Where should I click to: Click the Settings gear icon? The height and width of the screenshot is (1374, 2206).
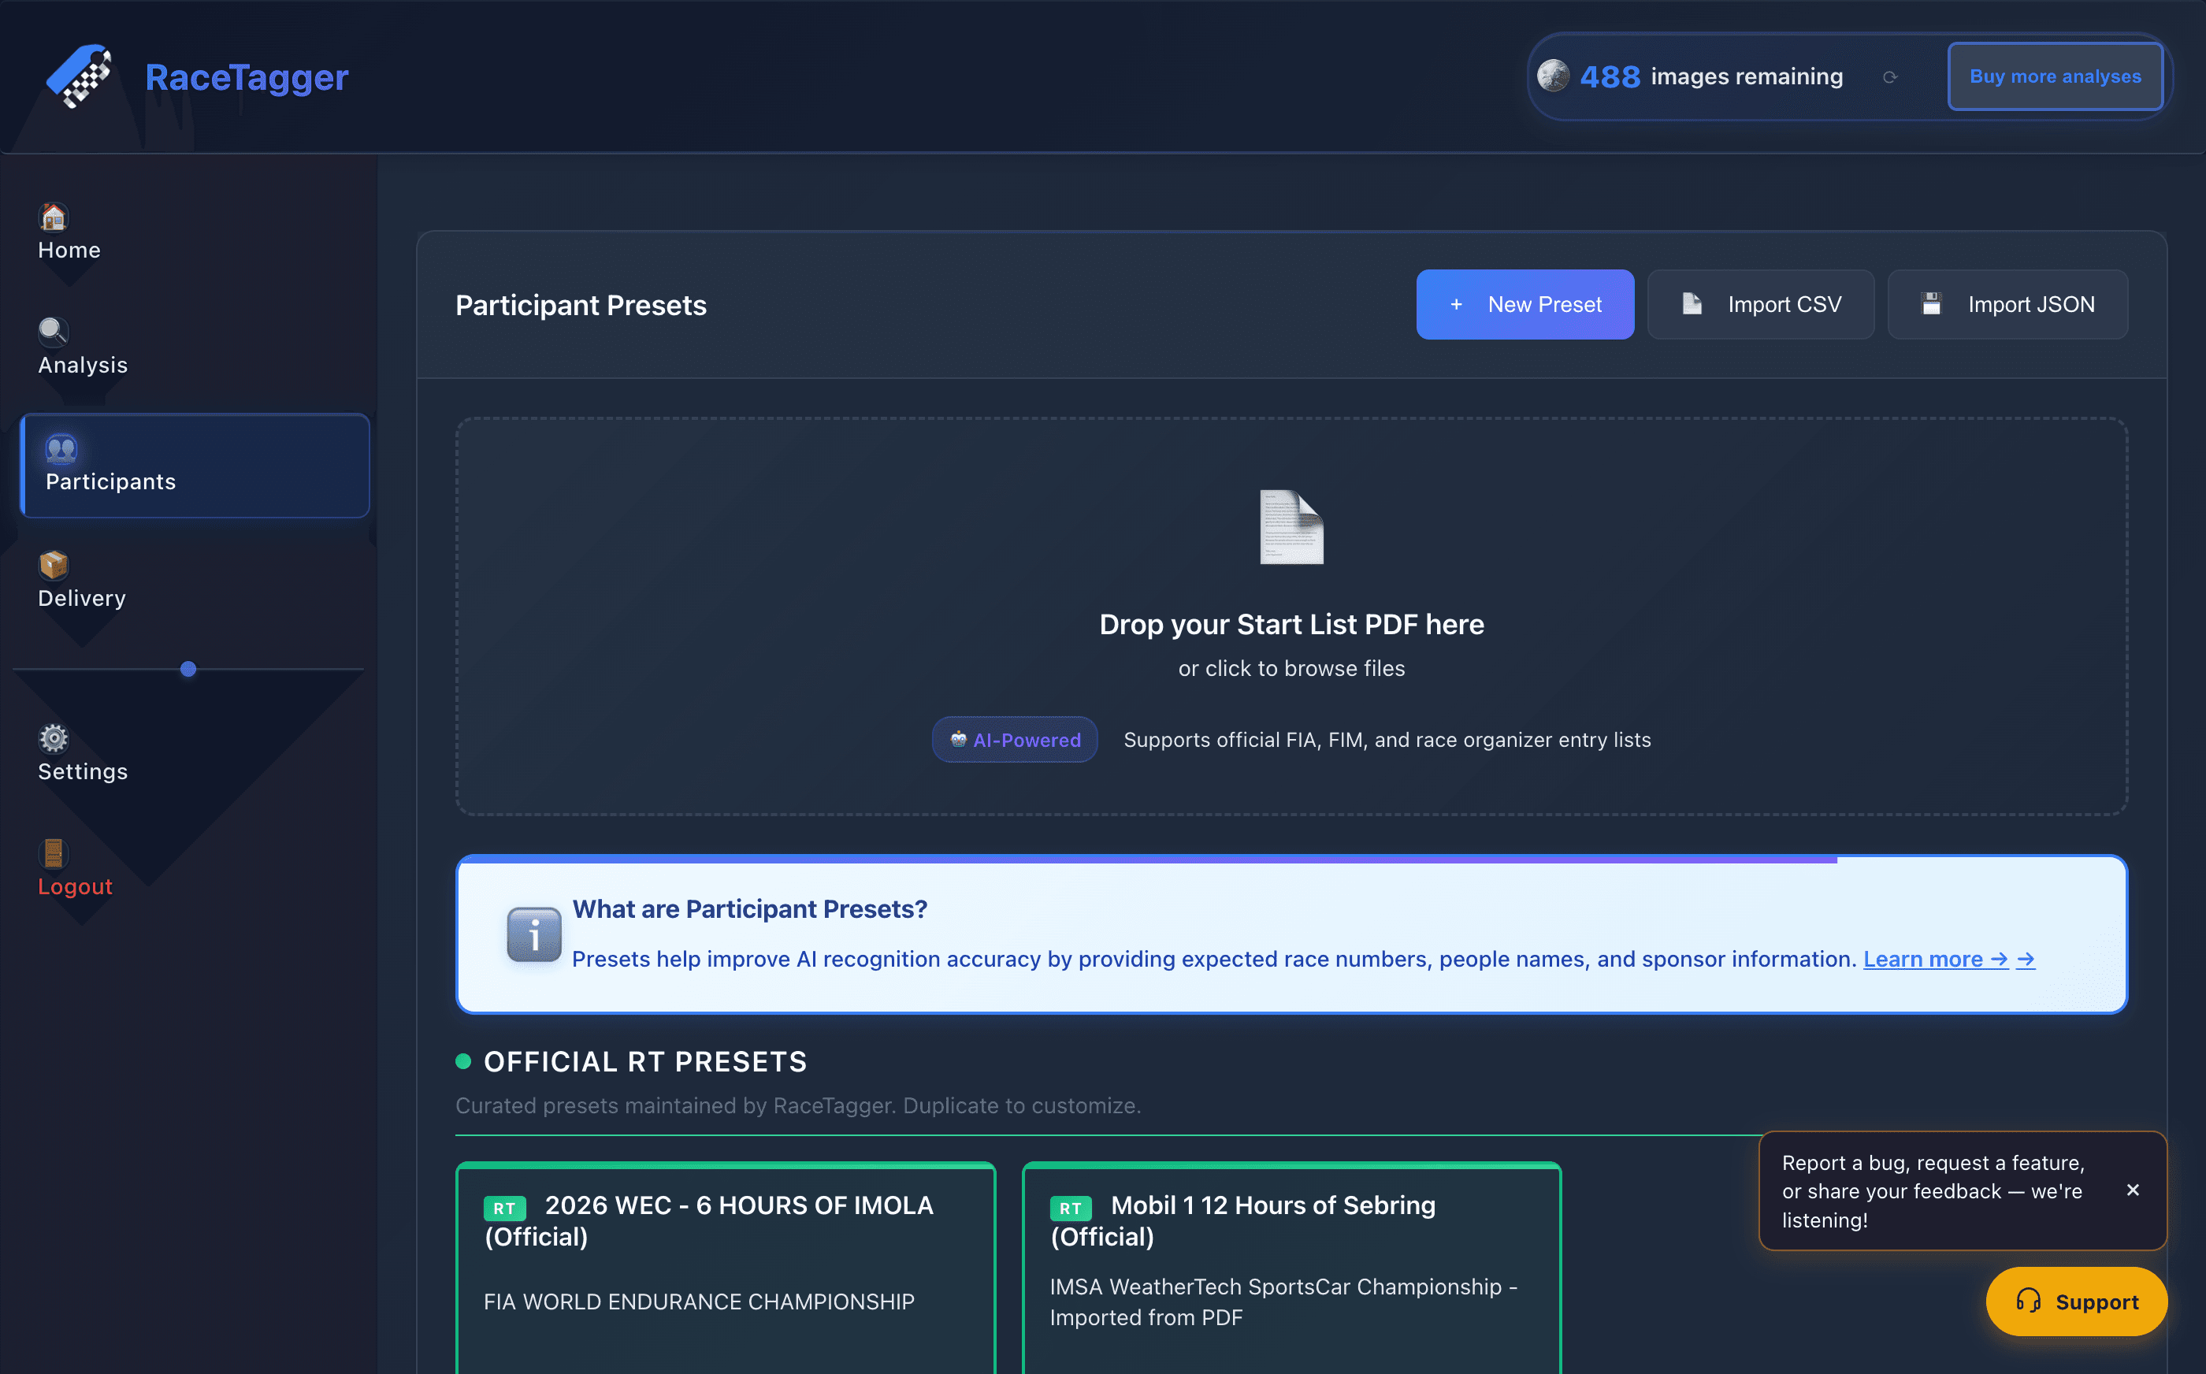pyautogui.click(x=54, y=739)
